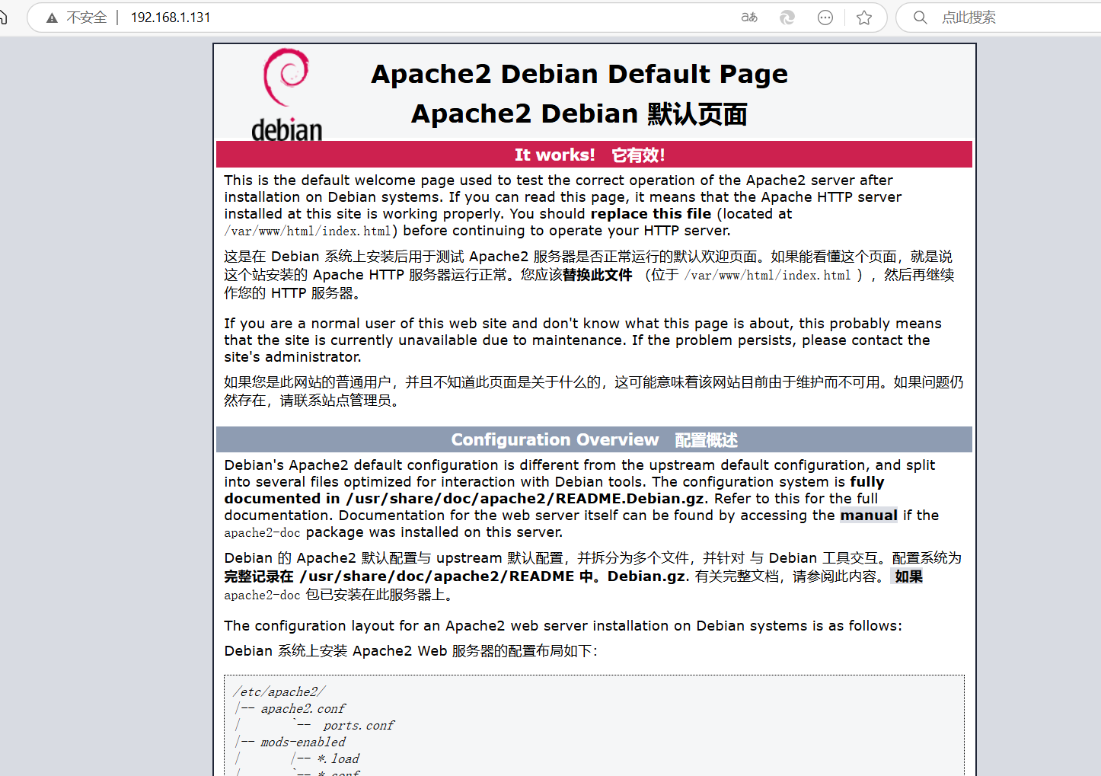Click the translate page icon in address bar

coord(749,18)
